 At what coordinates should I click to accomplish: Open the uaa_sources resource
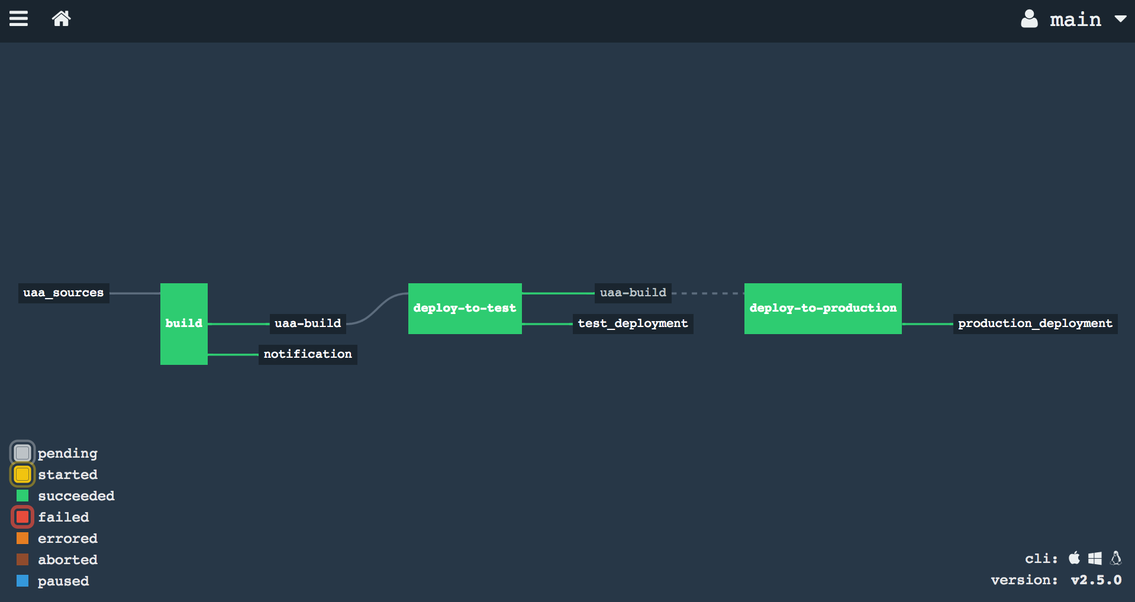click(63, 292)
